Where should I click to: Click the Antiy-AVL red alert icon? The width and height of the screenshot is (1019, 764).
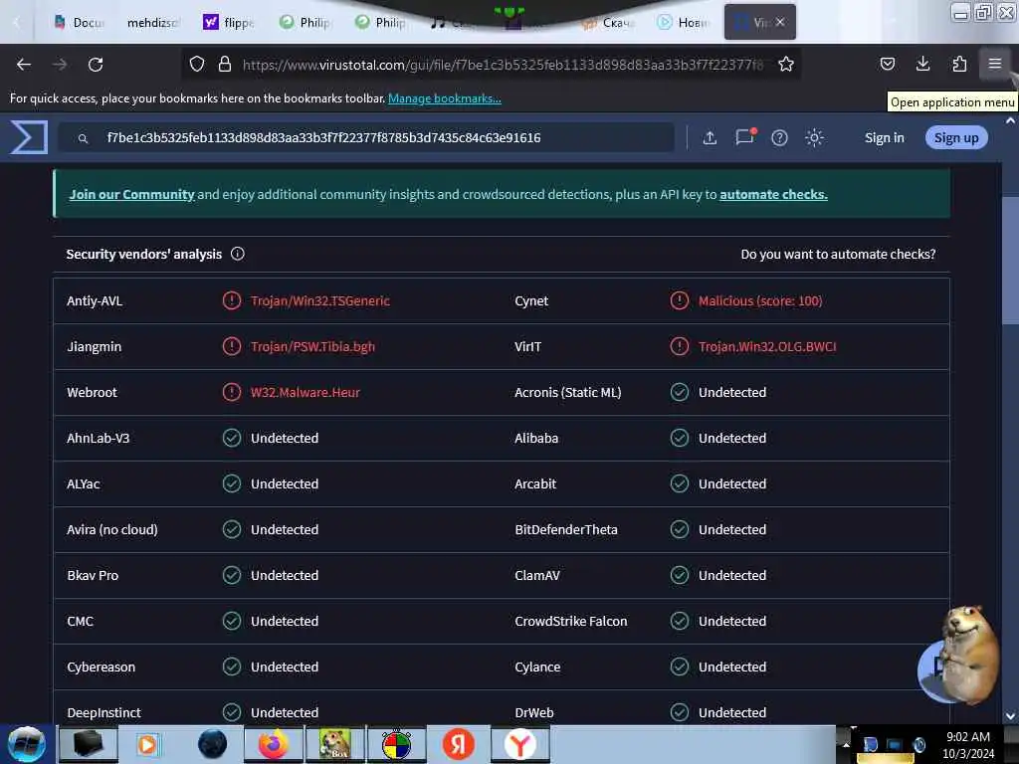(x=231, y=300)
